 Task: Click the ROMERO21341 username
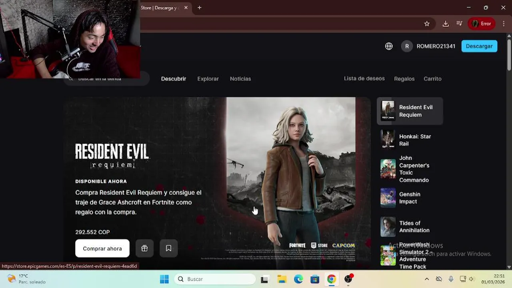(x=436, y=46)
